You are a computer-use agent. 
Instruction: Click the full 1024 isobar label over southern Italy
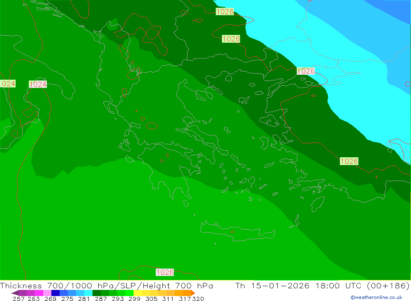(x=38, y=84)
